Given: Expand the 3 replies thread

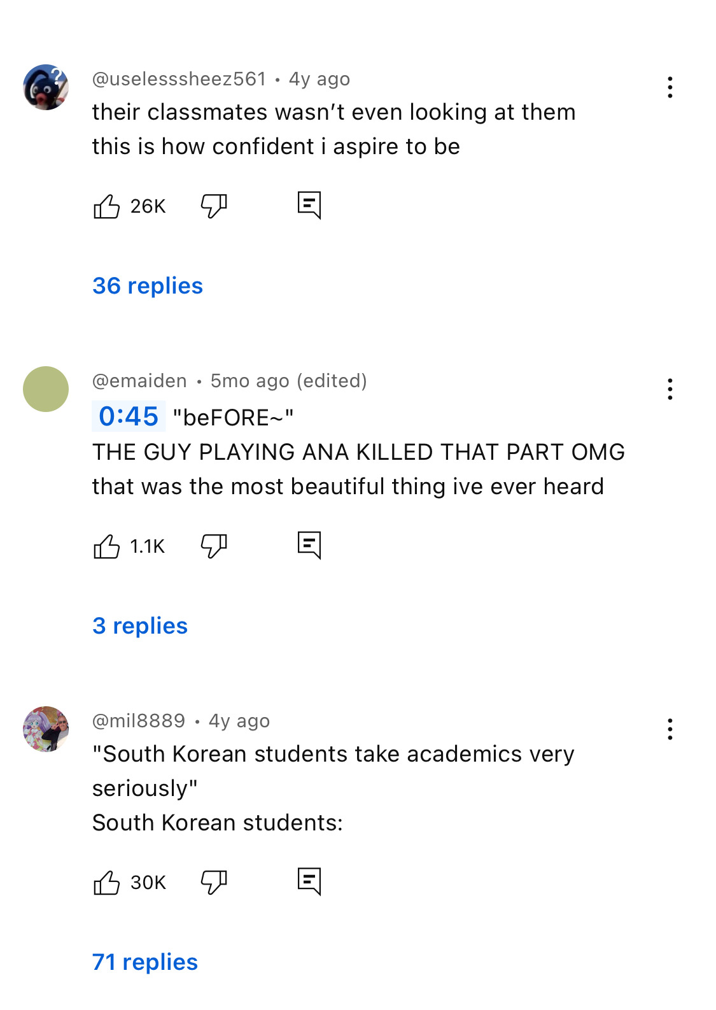Looking at the screenshot, I should pyautogui.click(x=140, y=626).
